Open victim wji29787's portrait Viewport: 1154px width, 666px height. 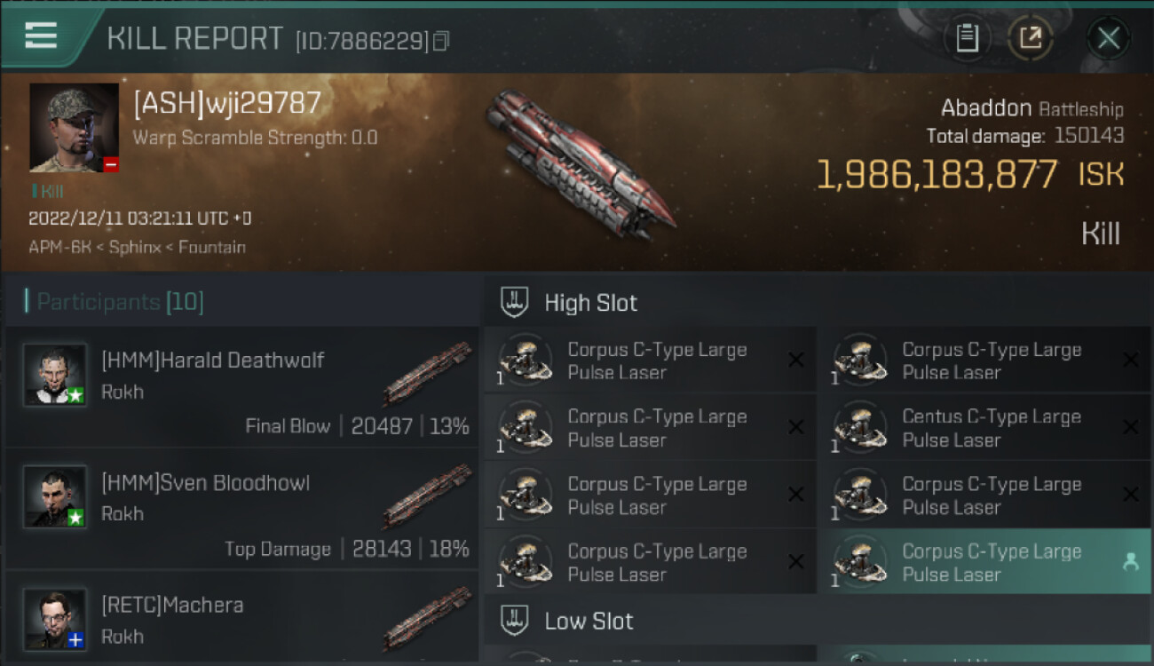click(x=74, y=128)
